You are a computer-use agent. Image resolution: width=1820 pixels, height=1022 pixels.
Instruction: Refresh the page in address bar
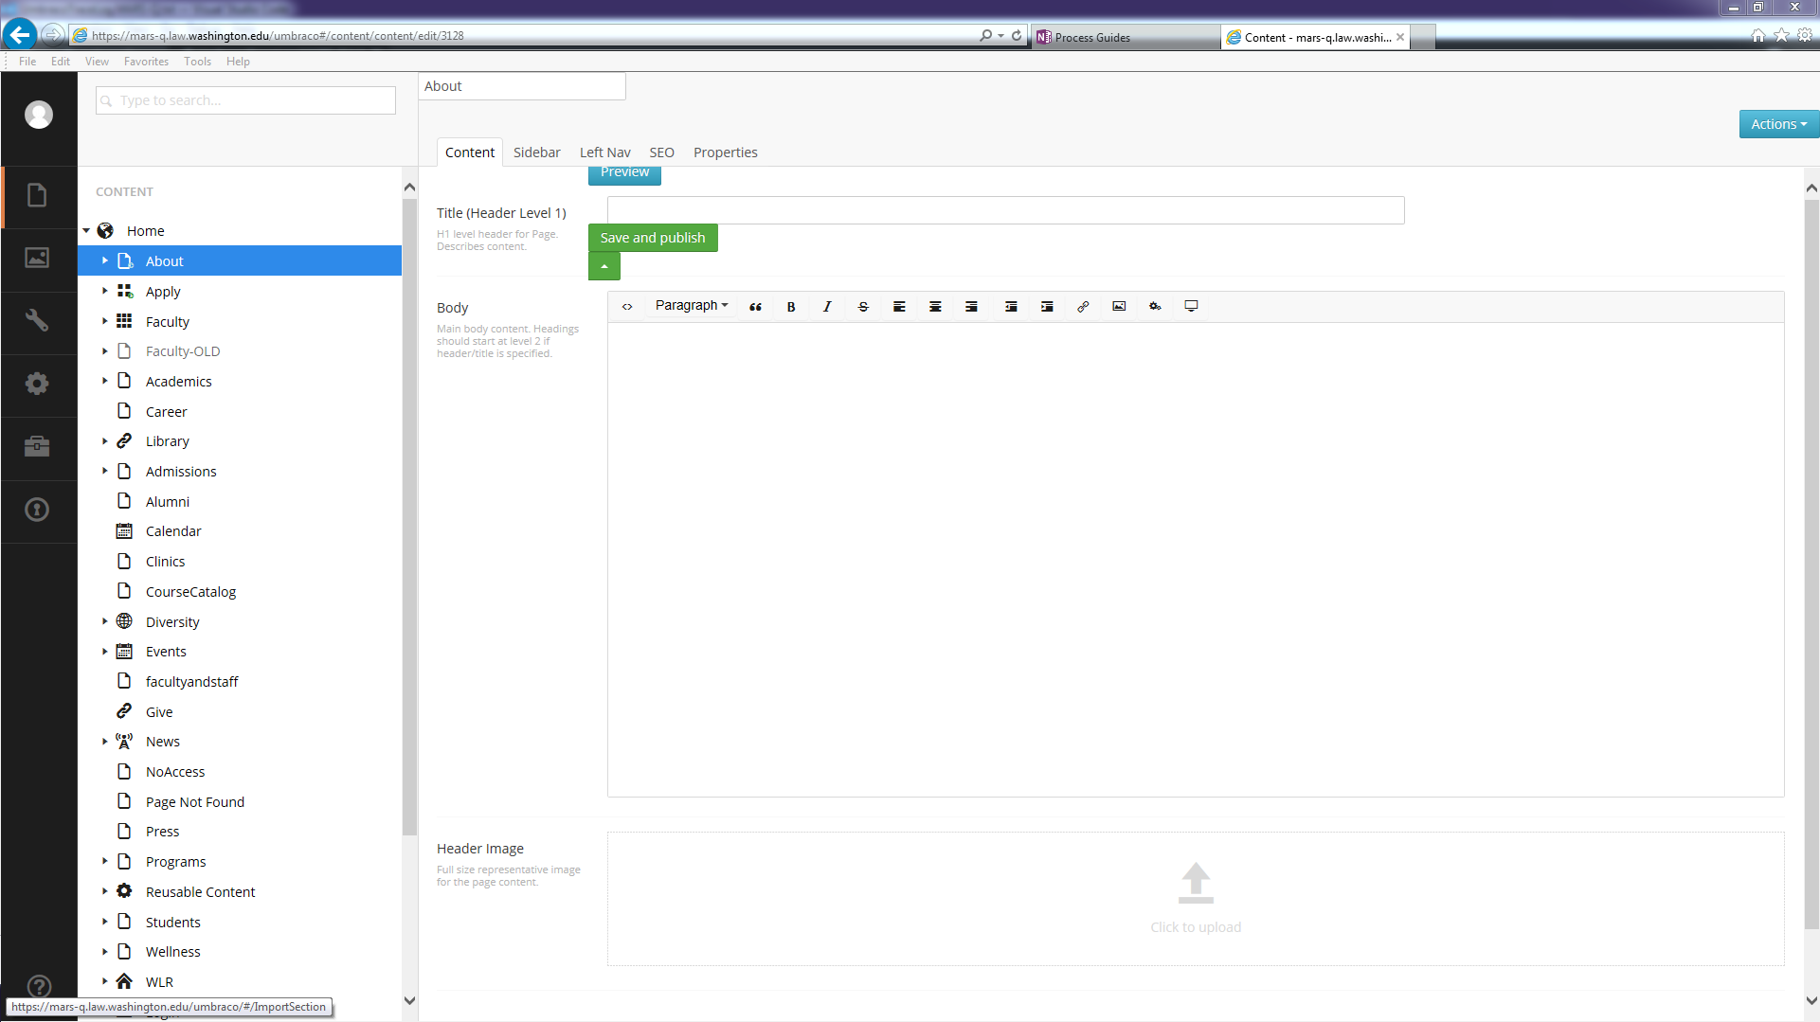pos(1017,36)
